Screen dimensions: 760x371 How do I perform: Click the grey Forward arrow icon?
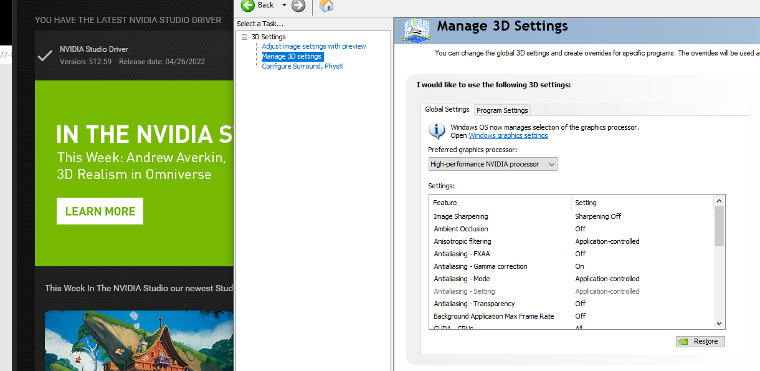298,5
